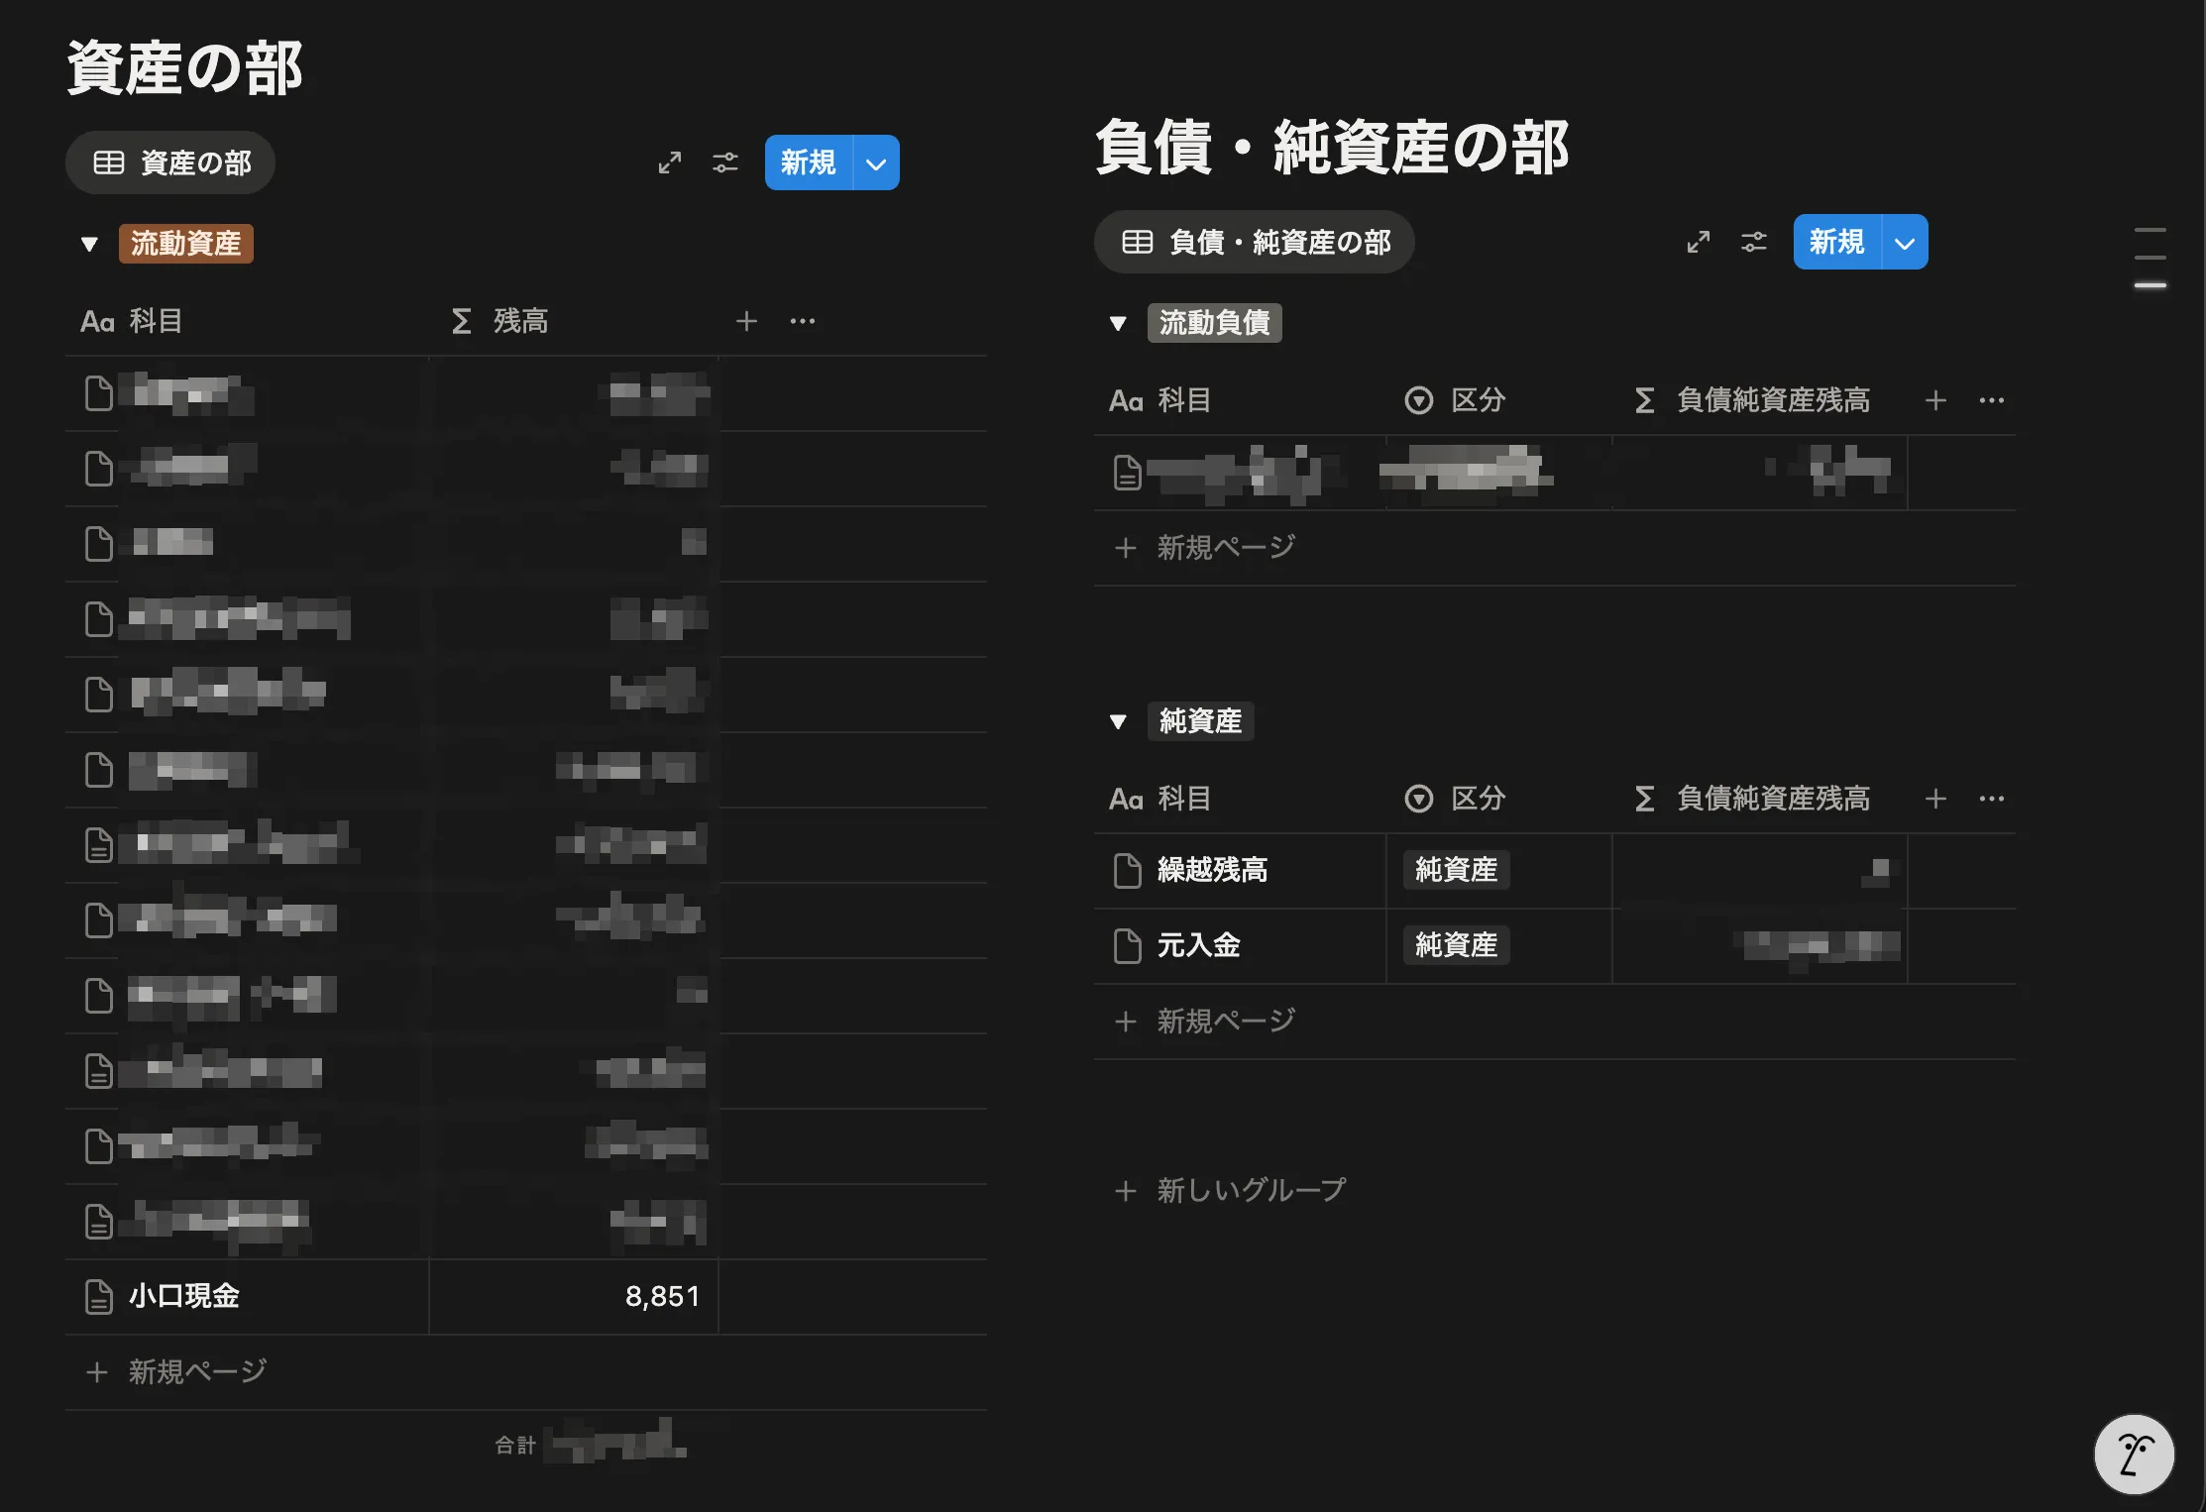The height and width of the screenshot is (1512, 2206).
Task: Open more options beside 残高 column
Action: [x=803, y=321]
